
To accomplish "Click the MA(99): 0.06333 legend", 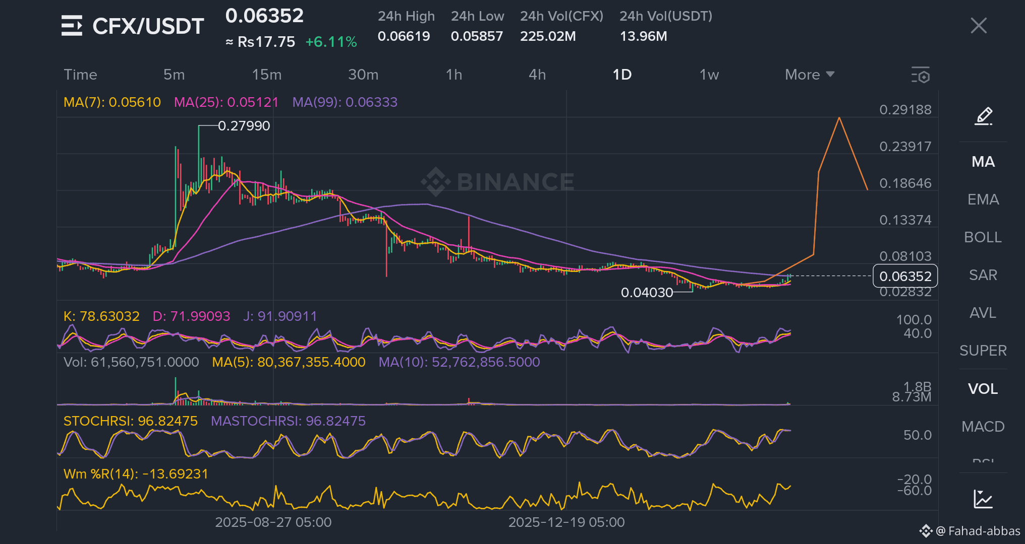I will point(345,102).
